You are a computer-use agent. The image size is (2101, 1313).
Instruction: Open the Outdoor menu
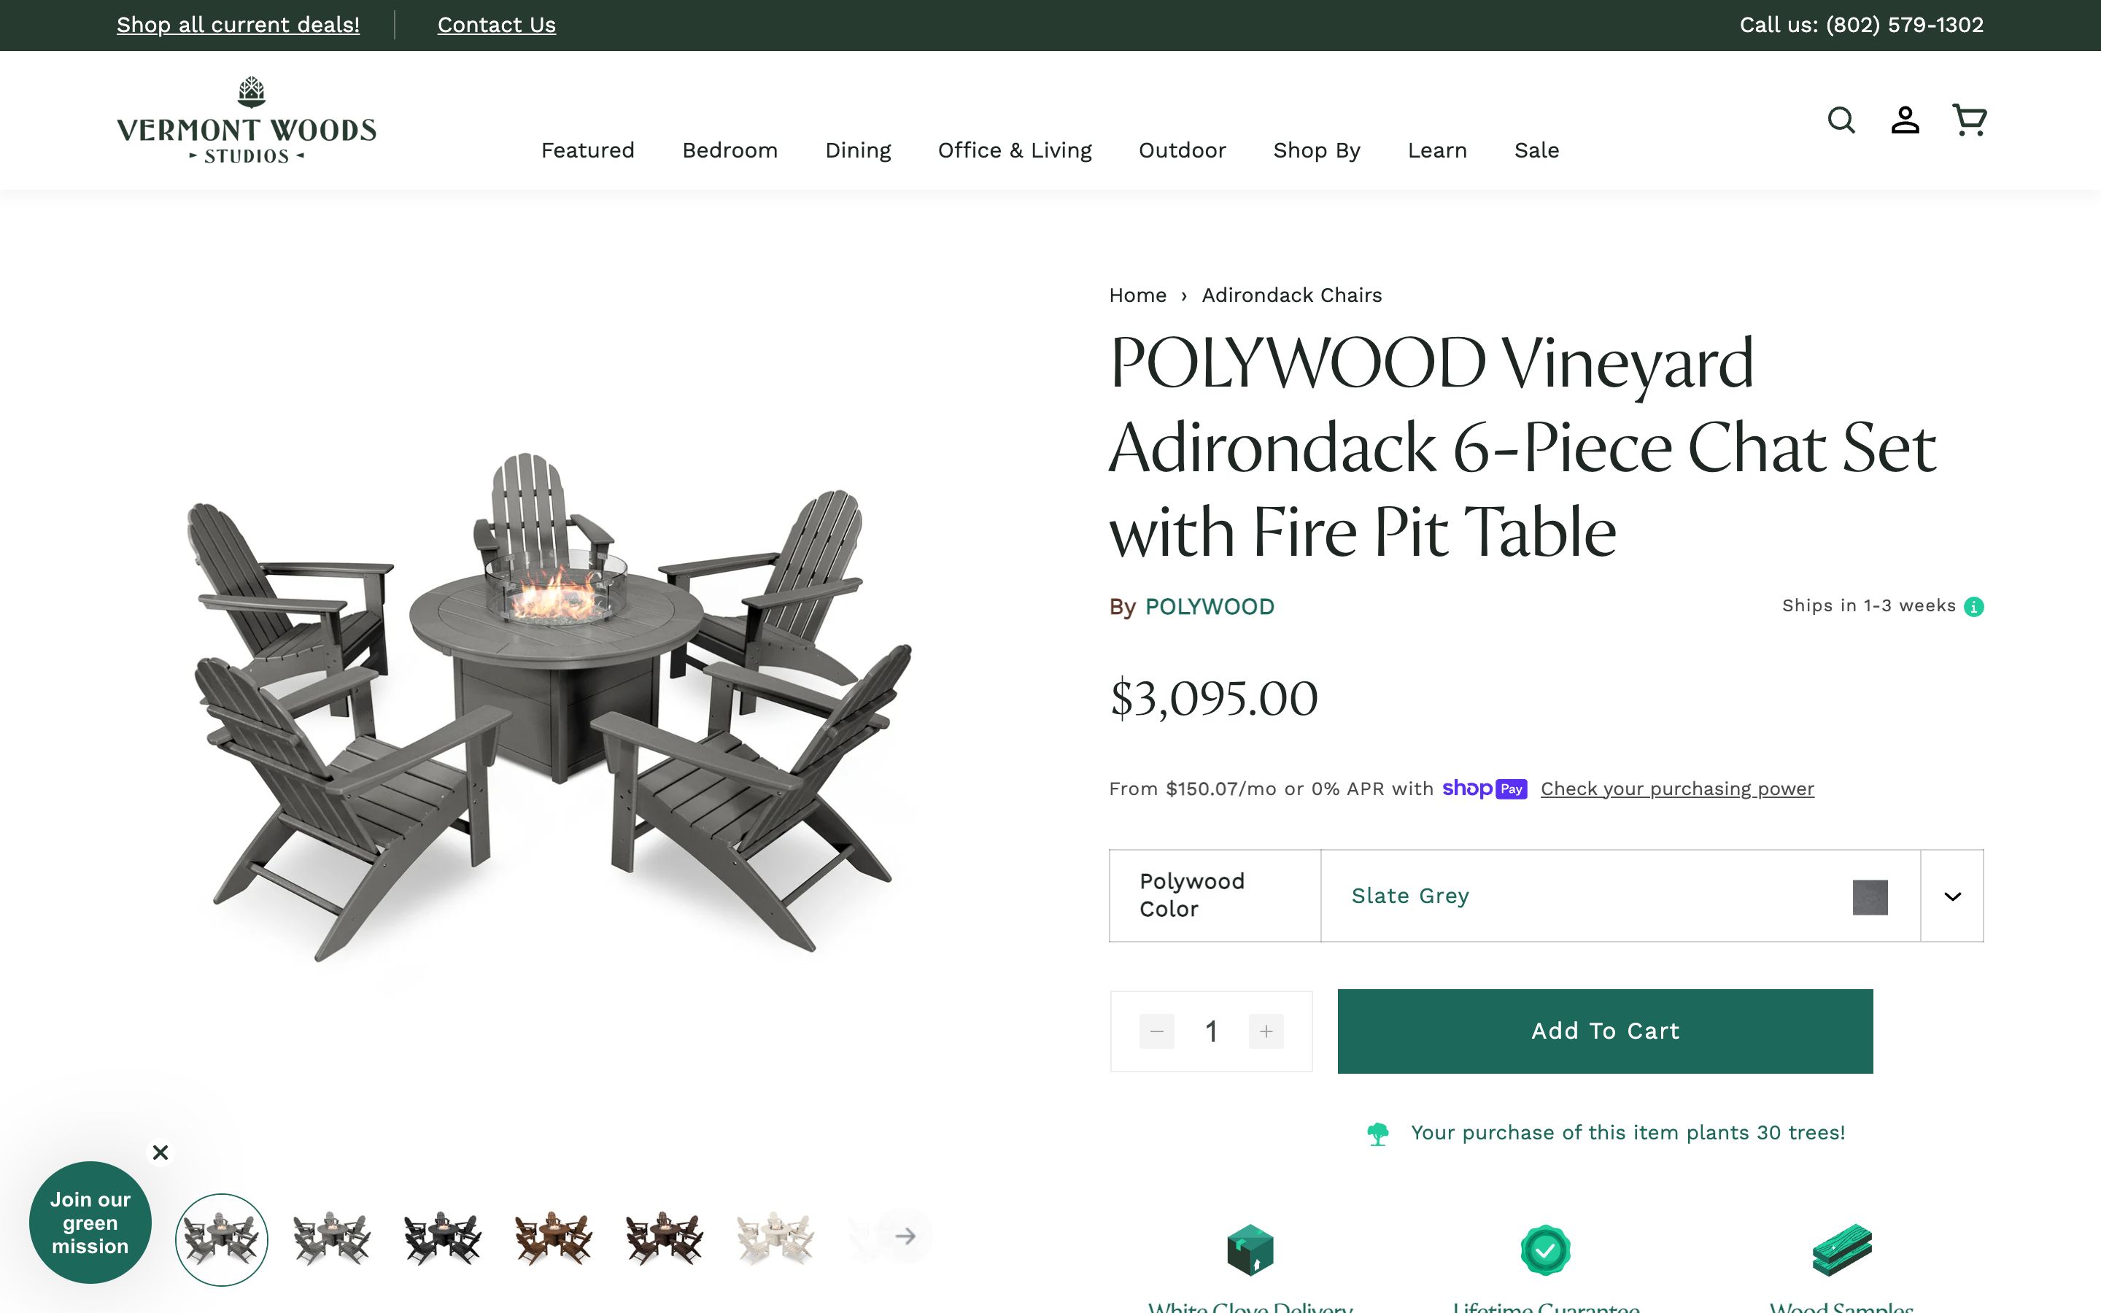[x=1182, y=150]
